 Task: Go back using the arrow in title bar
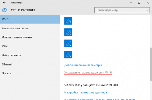(4, 2)
